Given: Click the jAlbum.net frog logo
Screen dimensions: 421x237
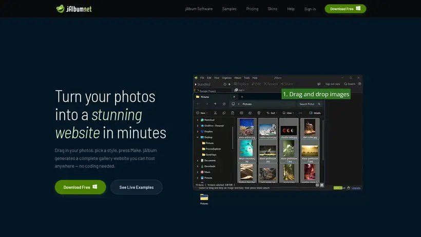Looking at the screenshot, I should (74, 9).
